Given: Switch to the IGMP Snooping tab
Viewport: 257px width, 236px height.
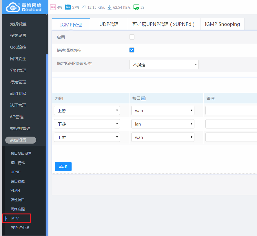Looking at the screenshot, I should pos(222,24).
